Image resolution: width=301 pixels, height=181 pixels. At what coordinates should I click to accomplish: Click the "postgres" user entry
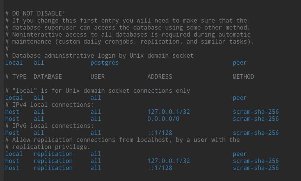pos(105,62)
